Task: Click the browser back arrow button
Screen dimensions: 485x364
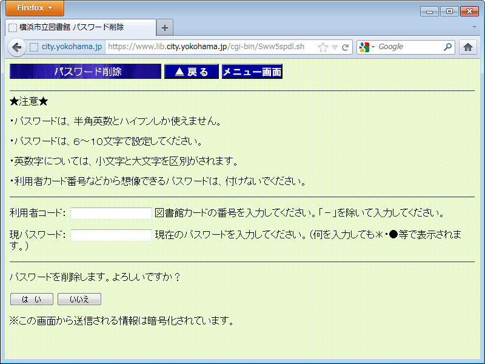Action: pyautogui.click(x=16, y=47)
